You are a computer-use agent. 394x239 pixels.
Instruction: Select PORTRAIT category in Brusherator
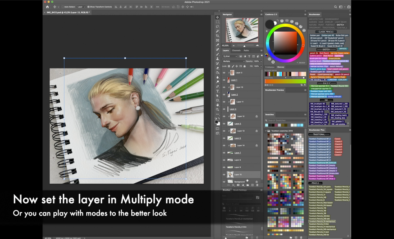coord(330,25)
